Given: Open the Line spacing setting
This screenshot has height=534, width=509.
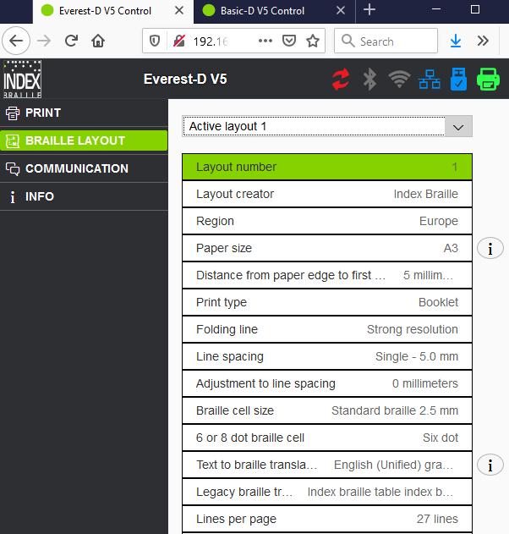Looking at the screenshot, I should (x=327, y=356).
